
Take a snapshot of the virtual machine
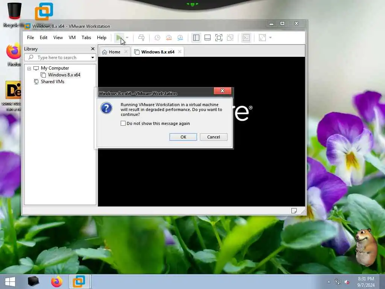click(x=158, y=38)
